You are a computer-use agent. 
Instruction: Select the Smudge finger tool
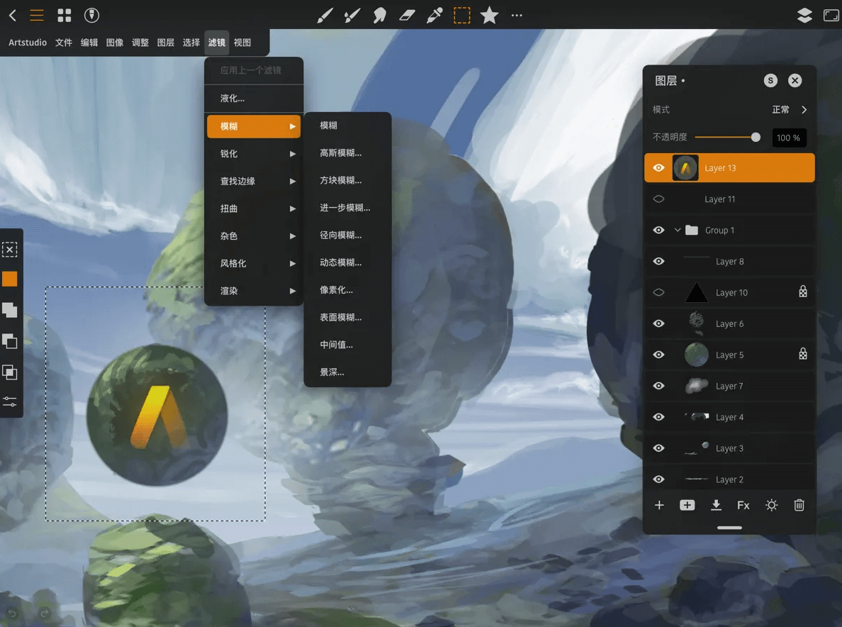[x=380, y=15]
